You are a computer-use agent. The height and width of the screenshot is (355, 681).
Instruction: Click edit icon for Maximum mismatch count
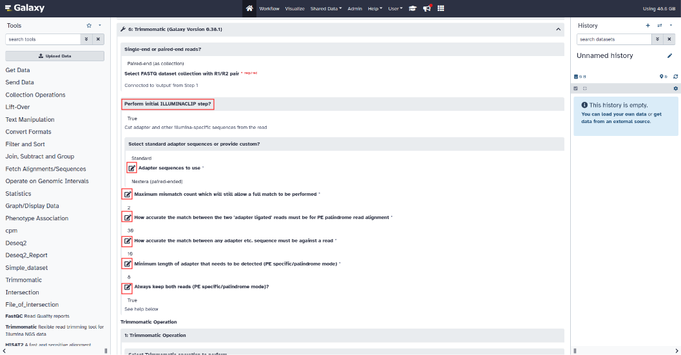coord(127,194)
